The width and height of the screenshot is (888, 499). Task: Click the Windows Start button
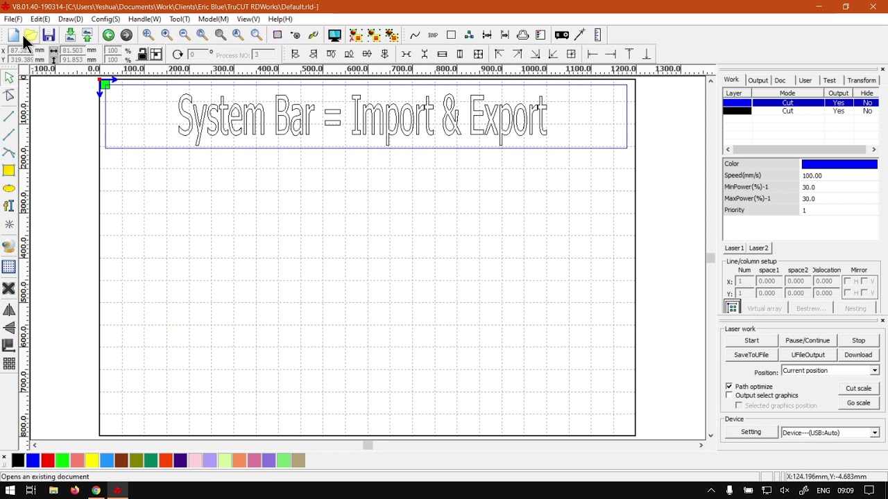(x=10, y=491)
